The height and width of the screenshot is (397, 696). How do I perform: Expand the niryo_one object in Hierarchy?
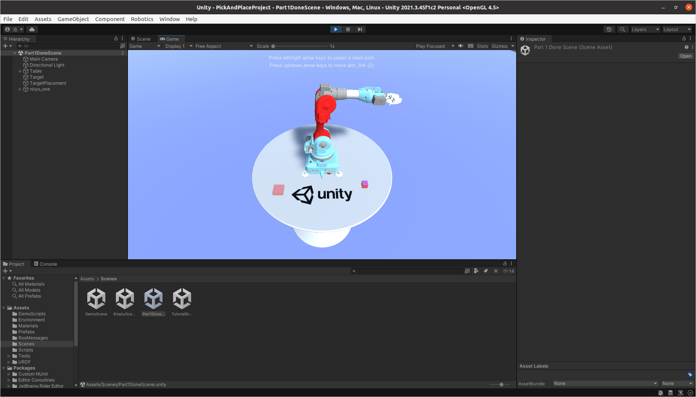20,89
